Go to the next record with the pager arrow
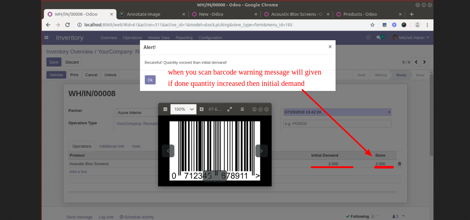The height and width of the screenshot is (220, 470). [x=424, y=62]
